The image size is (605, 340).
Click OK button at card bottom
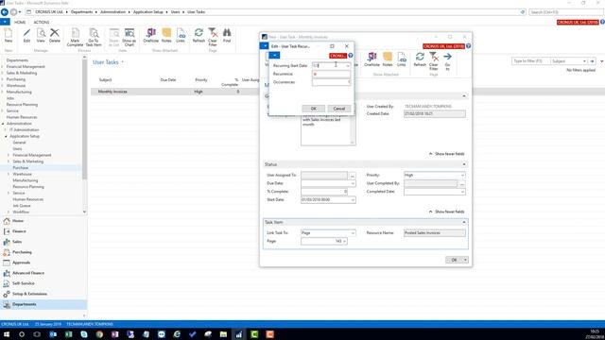point(454,260)
